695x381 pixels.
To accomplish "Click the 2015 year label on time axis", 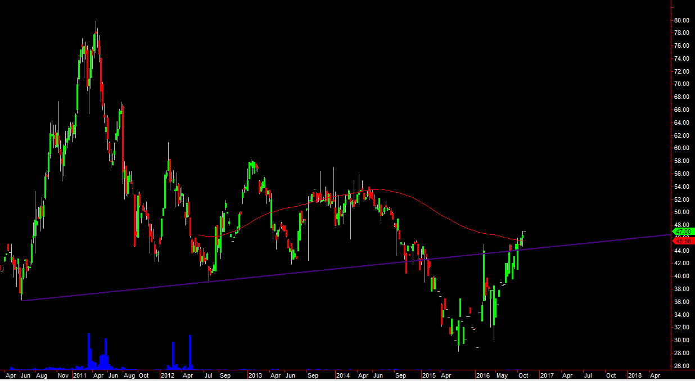I will click(429, 375).
